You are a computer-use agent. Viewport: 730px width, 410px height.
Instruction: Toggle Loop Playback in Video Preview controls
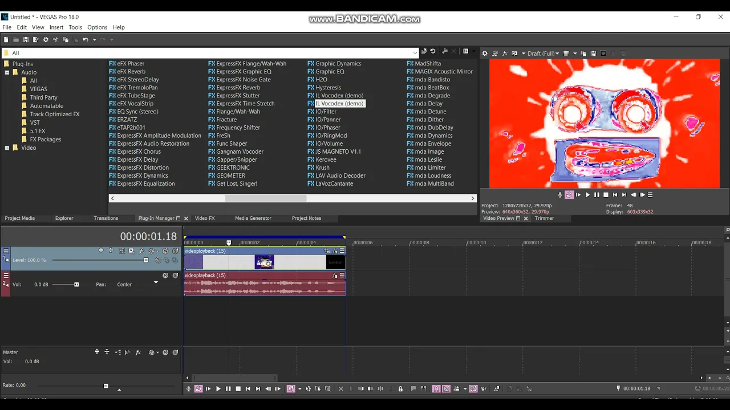pos(569,195)
